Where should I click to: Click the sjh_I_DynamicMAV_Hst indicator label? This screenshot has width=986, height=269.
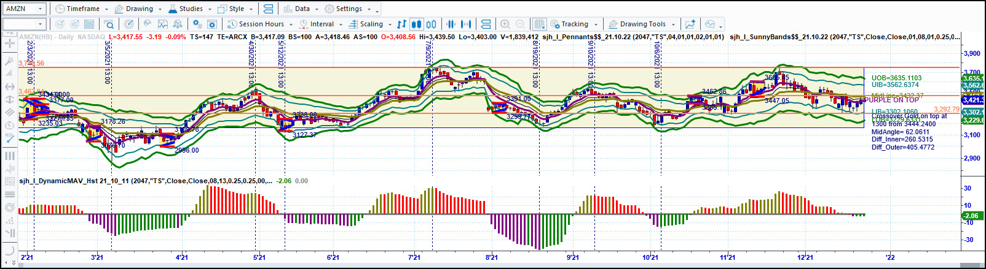pyautogui.click(x=146, y=181)
